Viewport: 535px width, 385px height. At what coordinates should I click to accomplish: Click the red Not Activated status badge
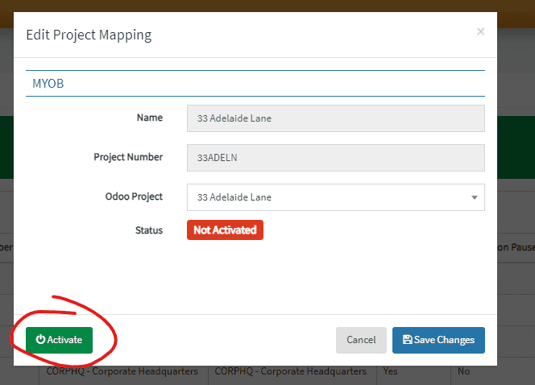tap(225, 230)
